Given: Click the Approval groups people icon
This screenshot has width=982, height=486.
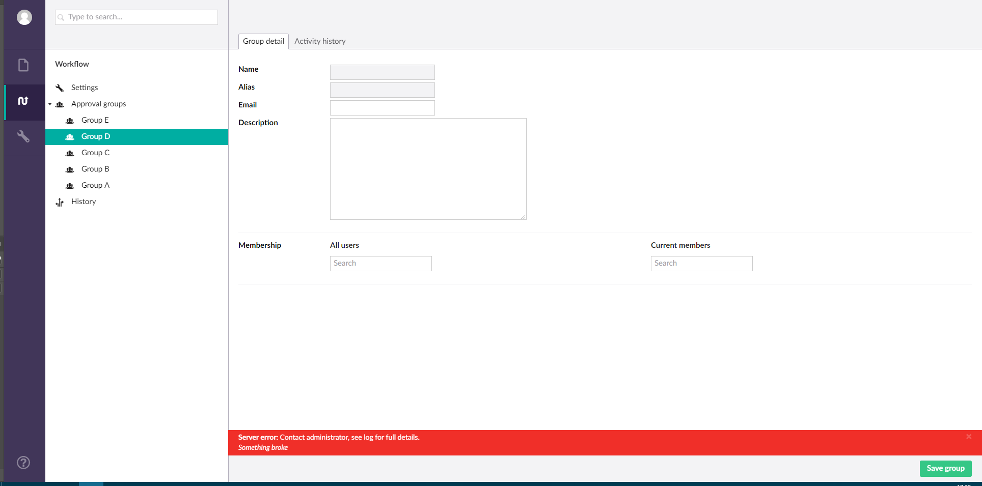Looking at the screenshot, I should pyautogui.click(x=60, y=104).
